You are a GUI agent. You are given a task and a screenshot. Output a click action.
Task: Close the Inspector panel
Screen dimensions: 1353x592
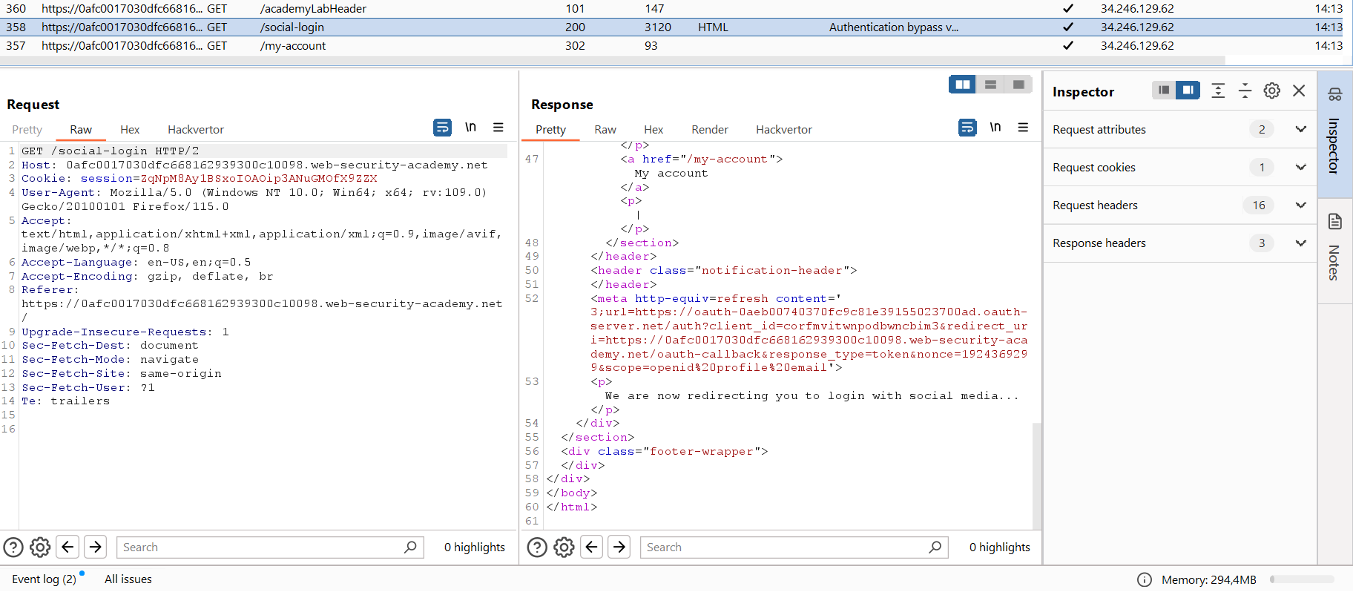tap(1299, 91)
